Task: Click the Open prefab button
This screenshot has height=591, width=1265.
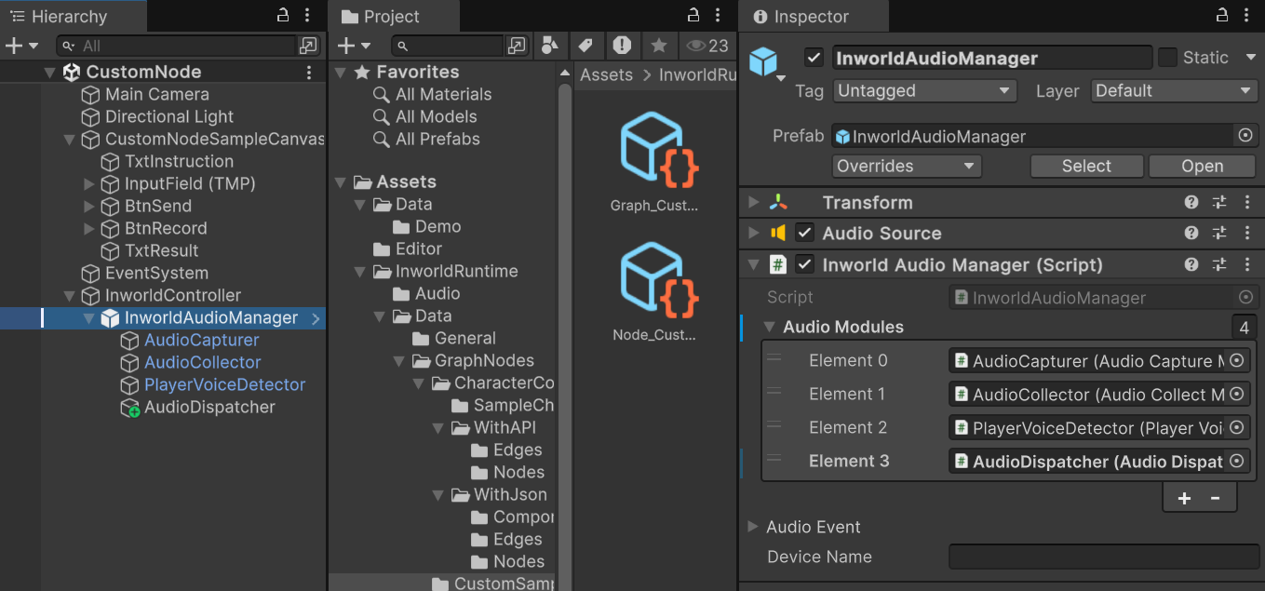Action: [1202, 166]
